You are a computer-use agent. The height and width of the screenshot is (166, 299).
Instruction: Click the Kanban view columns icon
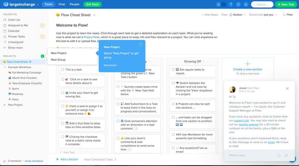pos(231,15)
